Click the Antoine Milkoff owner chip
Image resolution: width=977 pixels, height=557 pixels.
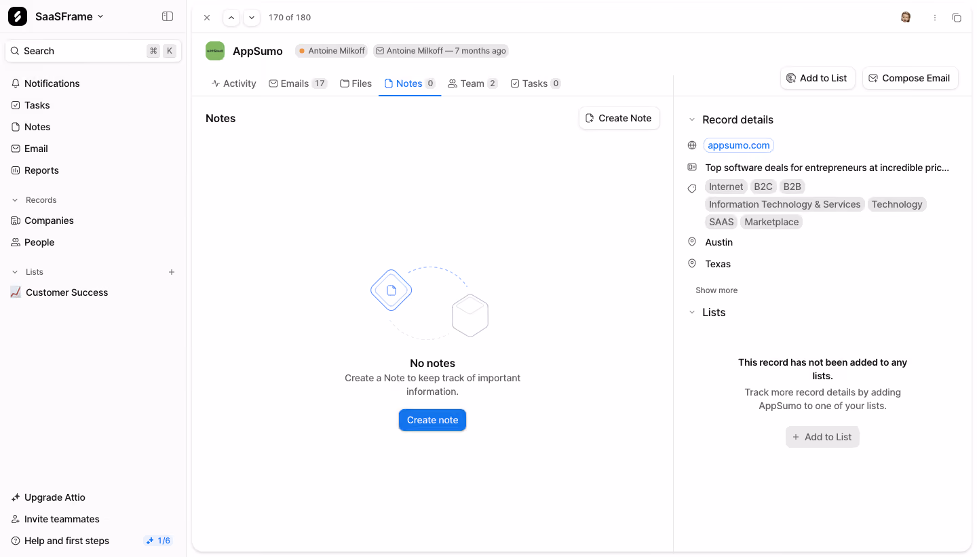coord(331,51)
